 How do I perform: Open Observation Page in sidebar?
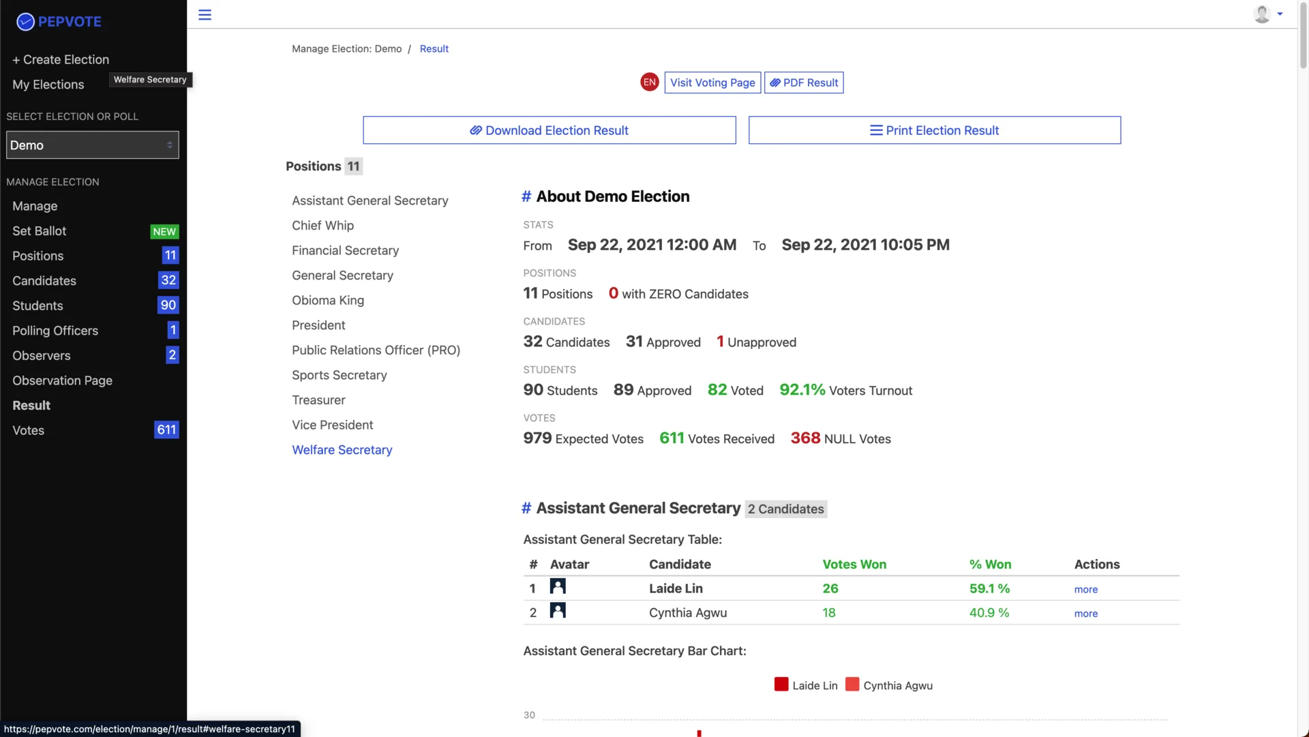point(63,380)
